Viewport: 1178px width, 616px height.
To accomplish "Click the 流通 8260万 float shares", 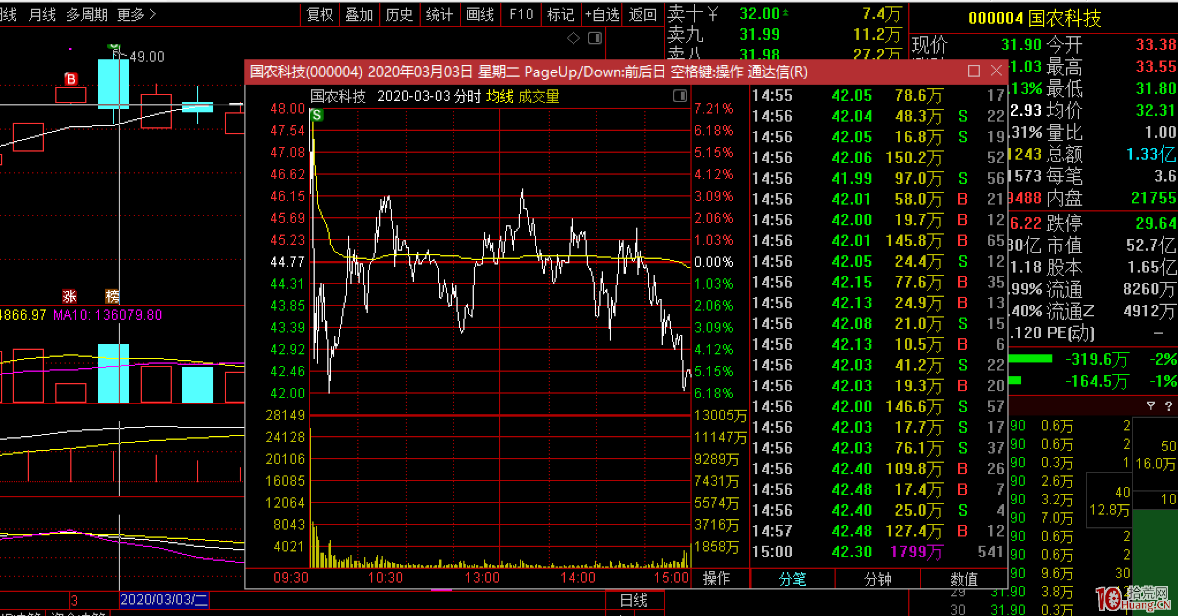I will 1149,289.
